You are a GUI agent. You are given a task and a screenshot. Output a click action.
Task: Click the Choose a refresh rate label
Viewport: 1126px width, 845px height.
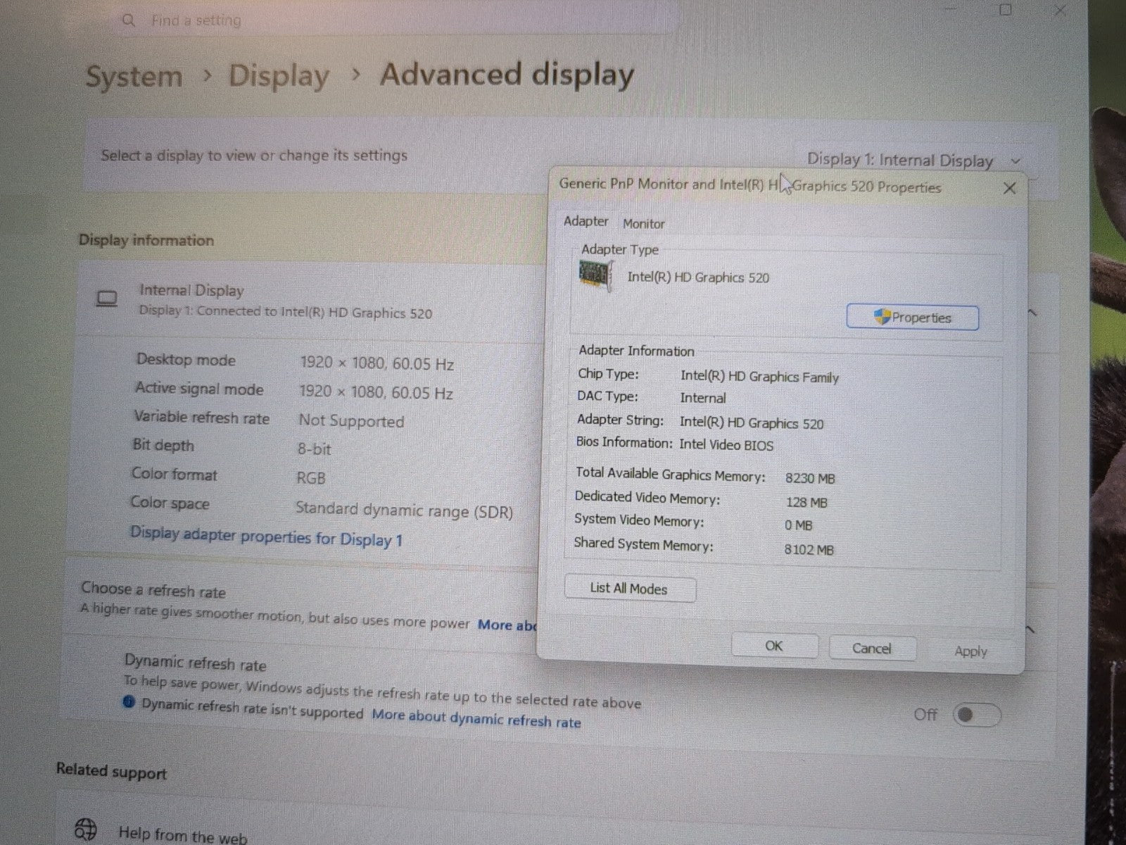tap(153, 589)
